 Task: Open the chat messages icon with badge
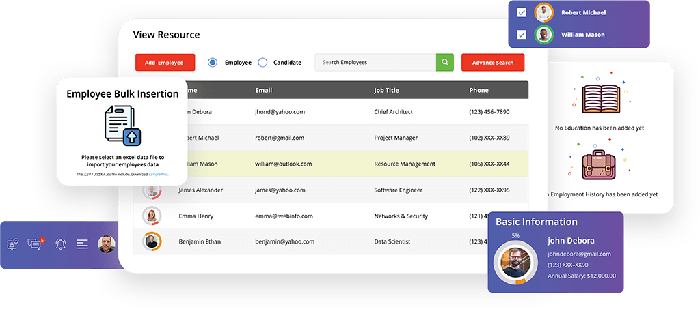(x=36, y=244)
